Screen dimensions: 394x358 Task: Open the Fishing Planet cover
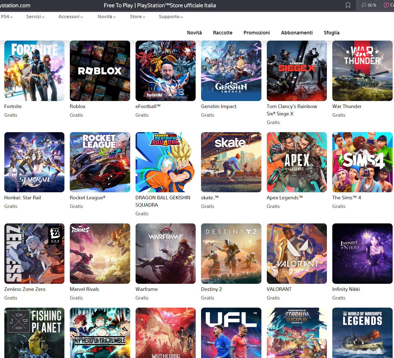[34, 333]
